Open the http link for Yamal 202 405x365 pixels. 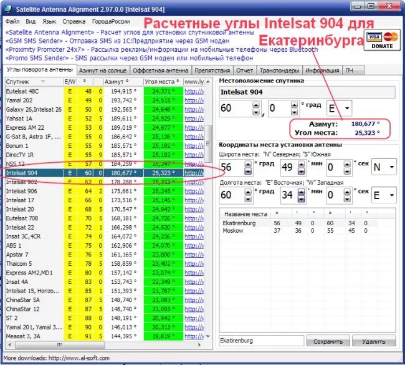click(x=194, y=100)
